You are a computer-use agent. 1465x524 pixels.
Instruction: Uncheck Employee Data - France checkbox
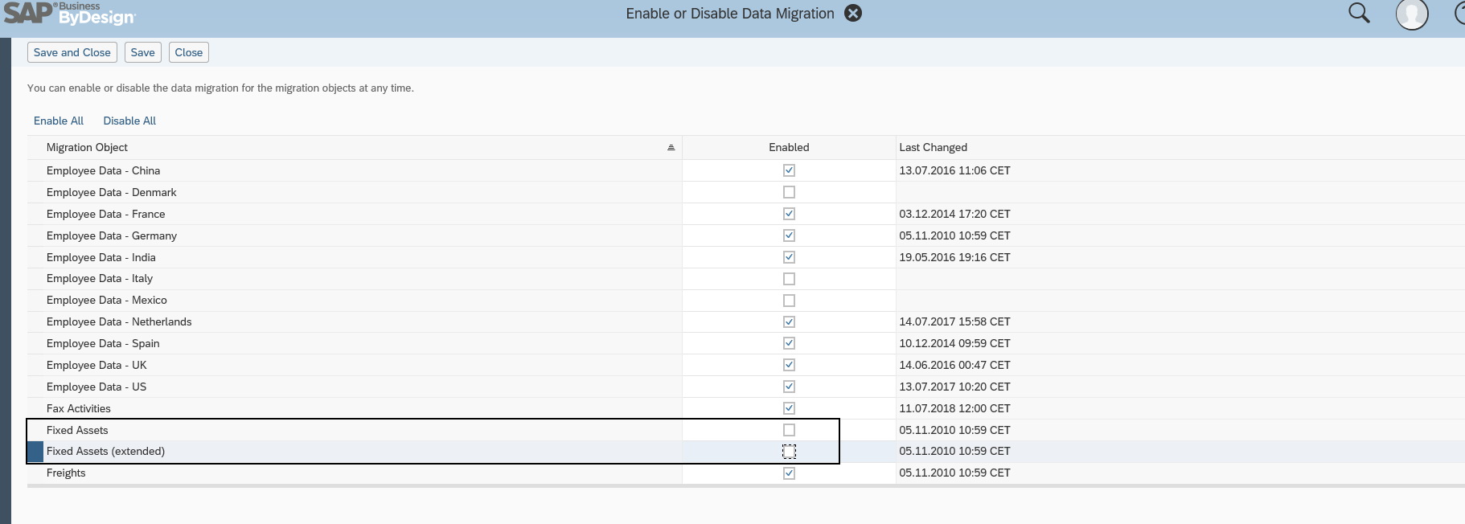(789, 214)
